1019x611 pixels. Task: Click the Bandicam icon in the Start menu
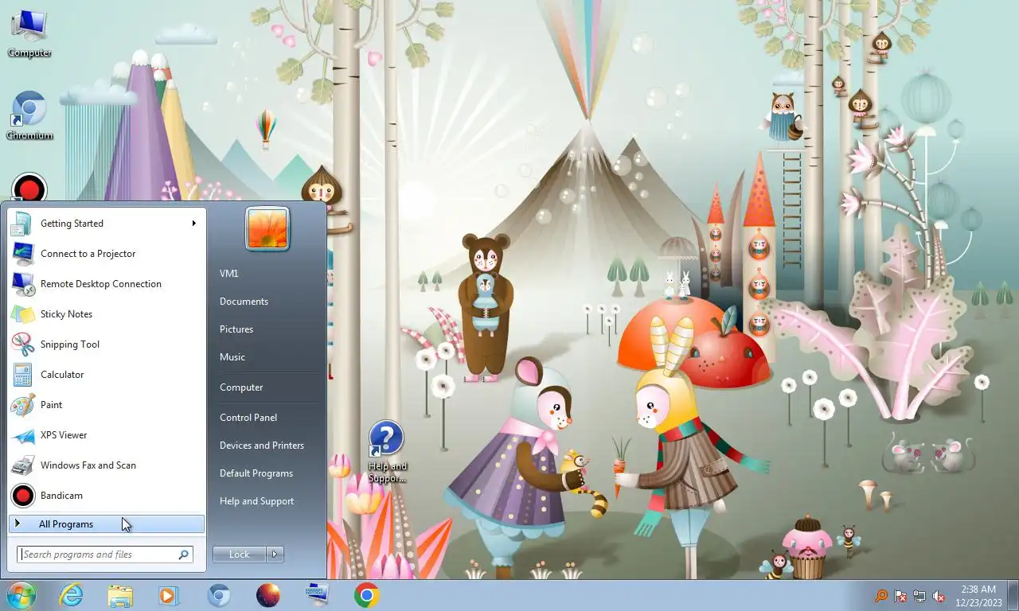[x=22, y=496]
